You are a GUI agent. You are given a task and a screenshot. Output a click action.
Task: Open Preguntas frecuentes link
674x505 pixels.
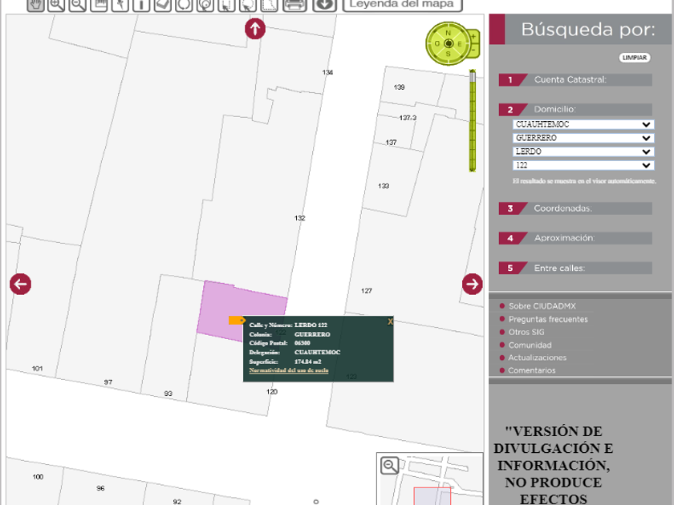[x=548, y=319]
